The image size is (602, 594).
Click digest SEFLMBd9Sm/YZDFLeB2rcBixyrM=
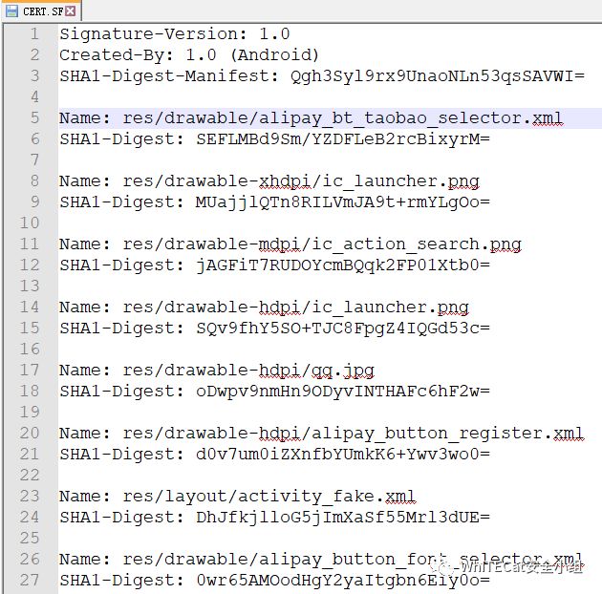[x=343, y=138]
